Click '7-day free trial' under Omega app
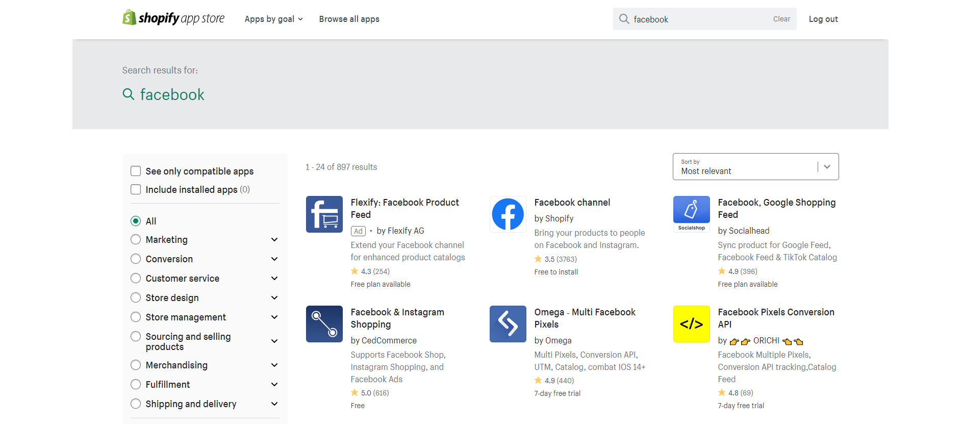The image size is (962, 424). [x=558, y=393]
